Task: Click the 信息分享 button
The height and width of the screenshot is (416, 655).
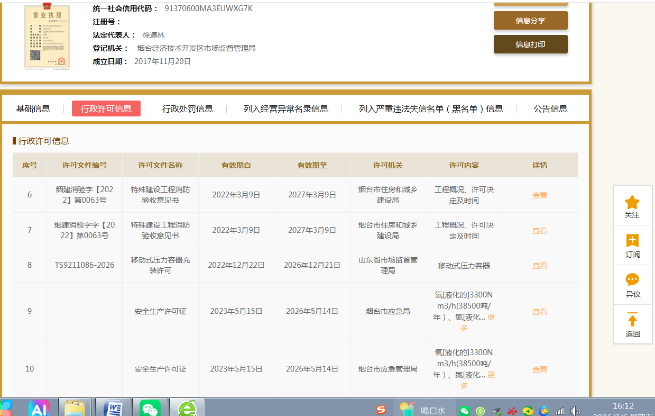Action: (530, 21)
